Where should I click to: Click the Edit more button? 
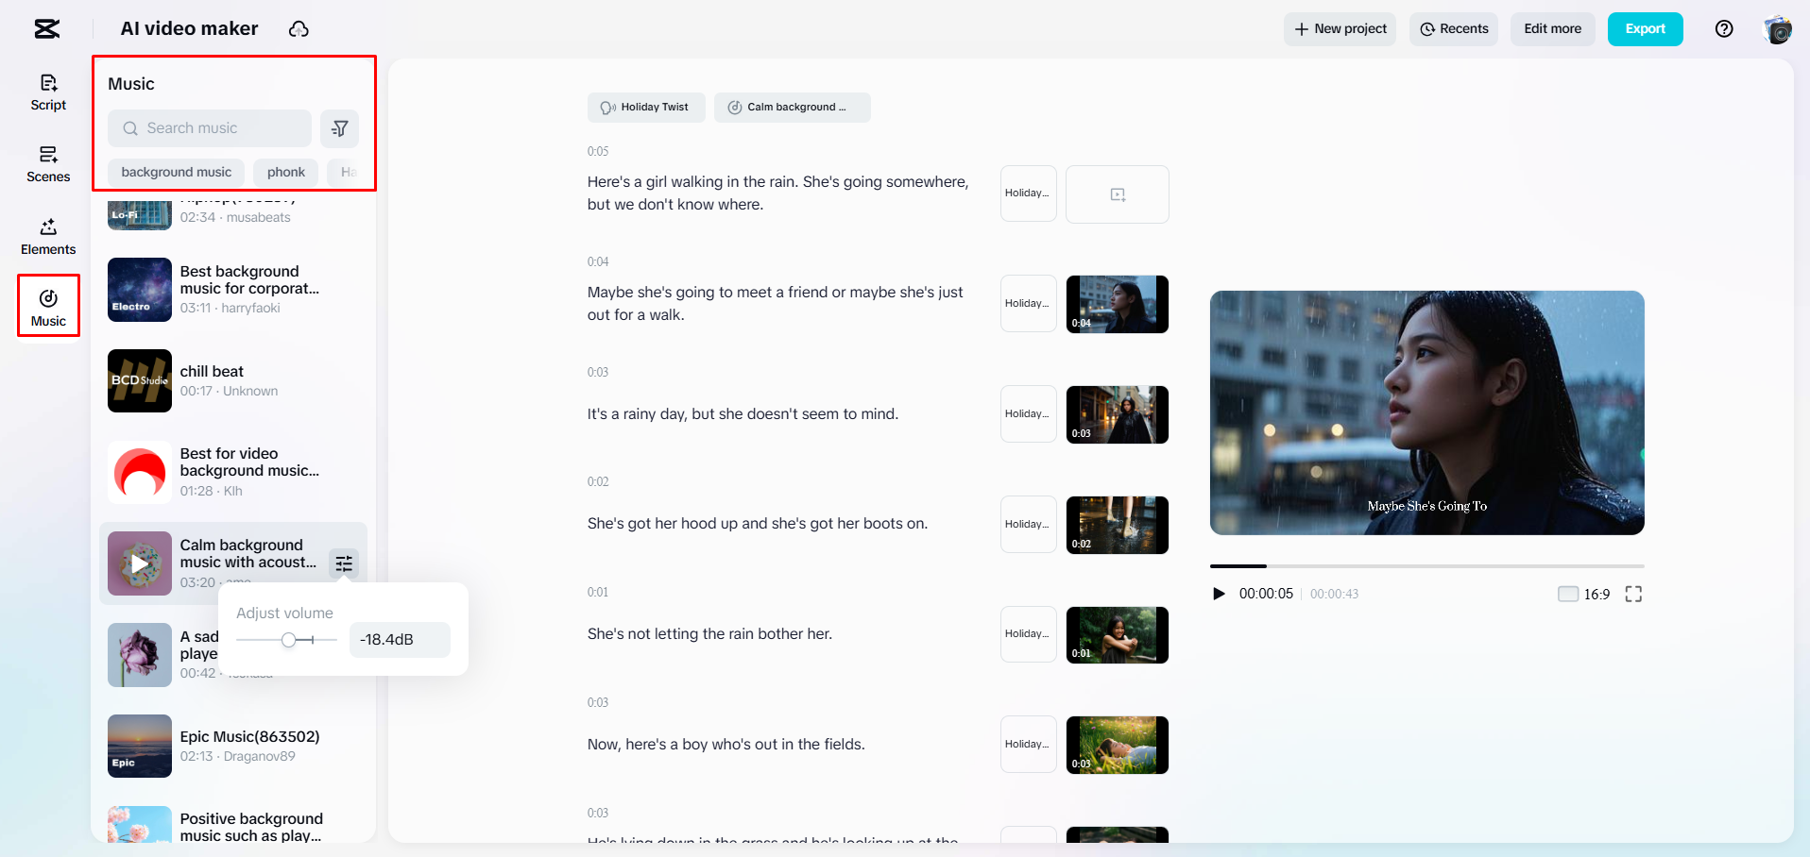(1552, 29)
